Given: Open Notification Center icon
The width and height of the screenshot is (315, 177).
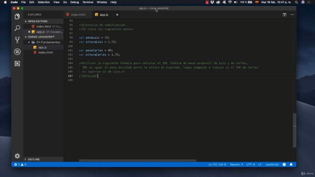Looking at the screenshot, I should point(309,2).
